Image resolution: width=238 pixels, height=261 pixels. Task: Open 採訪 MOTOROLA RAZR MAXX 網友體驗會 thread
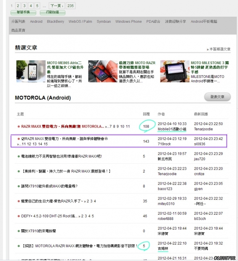pos(79,246)
